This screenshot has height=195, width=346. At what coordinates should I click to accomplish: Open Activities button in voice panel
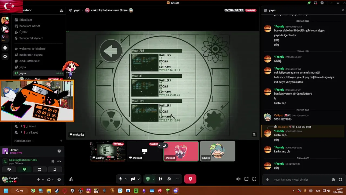pyautogui.click(x=40, y=169)
